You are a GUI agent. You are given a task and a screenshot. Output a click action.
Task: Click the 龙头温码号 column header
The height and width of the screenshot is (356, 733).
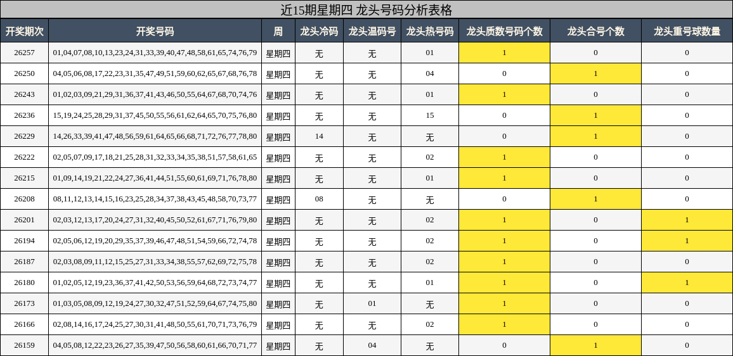pos(372,31)
